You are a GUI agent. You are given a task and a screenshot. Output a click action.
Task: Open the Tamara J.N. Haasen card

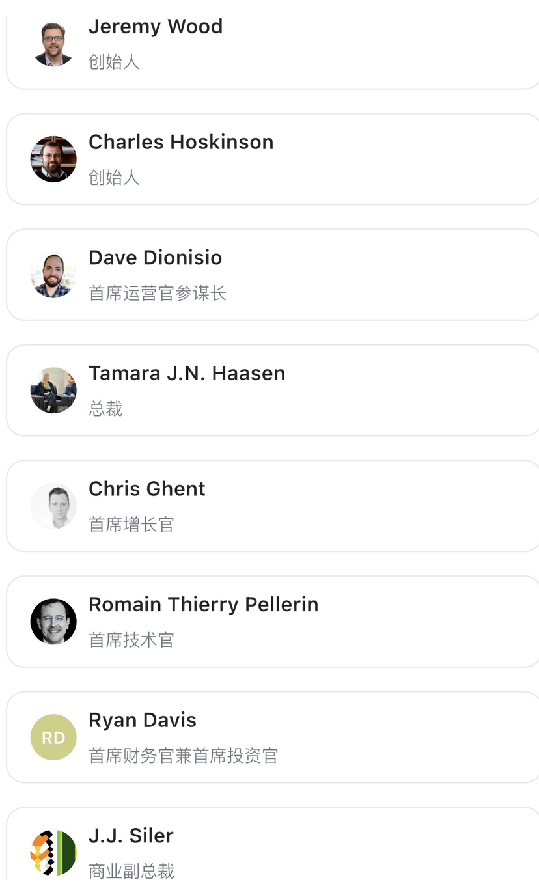[x=273, y=391]
